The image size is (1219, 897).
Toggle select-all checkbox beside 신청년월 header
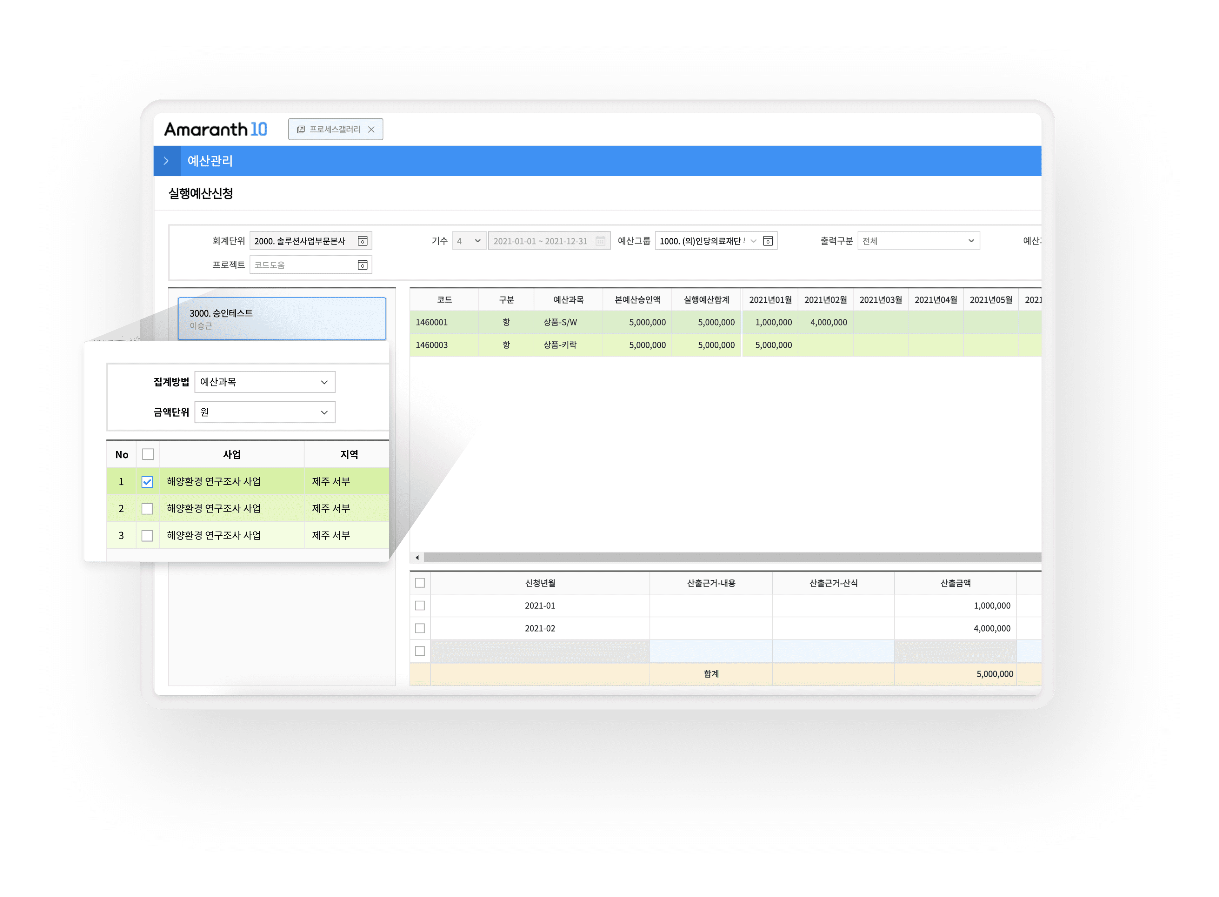click(x=420, y=583)
